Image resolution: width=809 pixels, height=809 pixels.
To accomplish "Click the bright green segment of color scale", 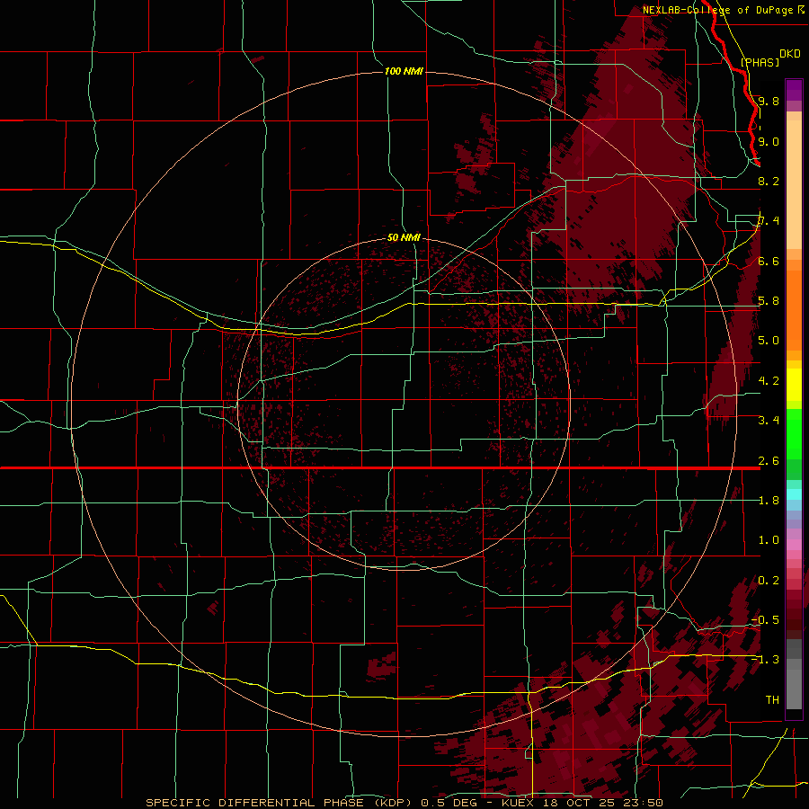I will point(794,435).
